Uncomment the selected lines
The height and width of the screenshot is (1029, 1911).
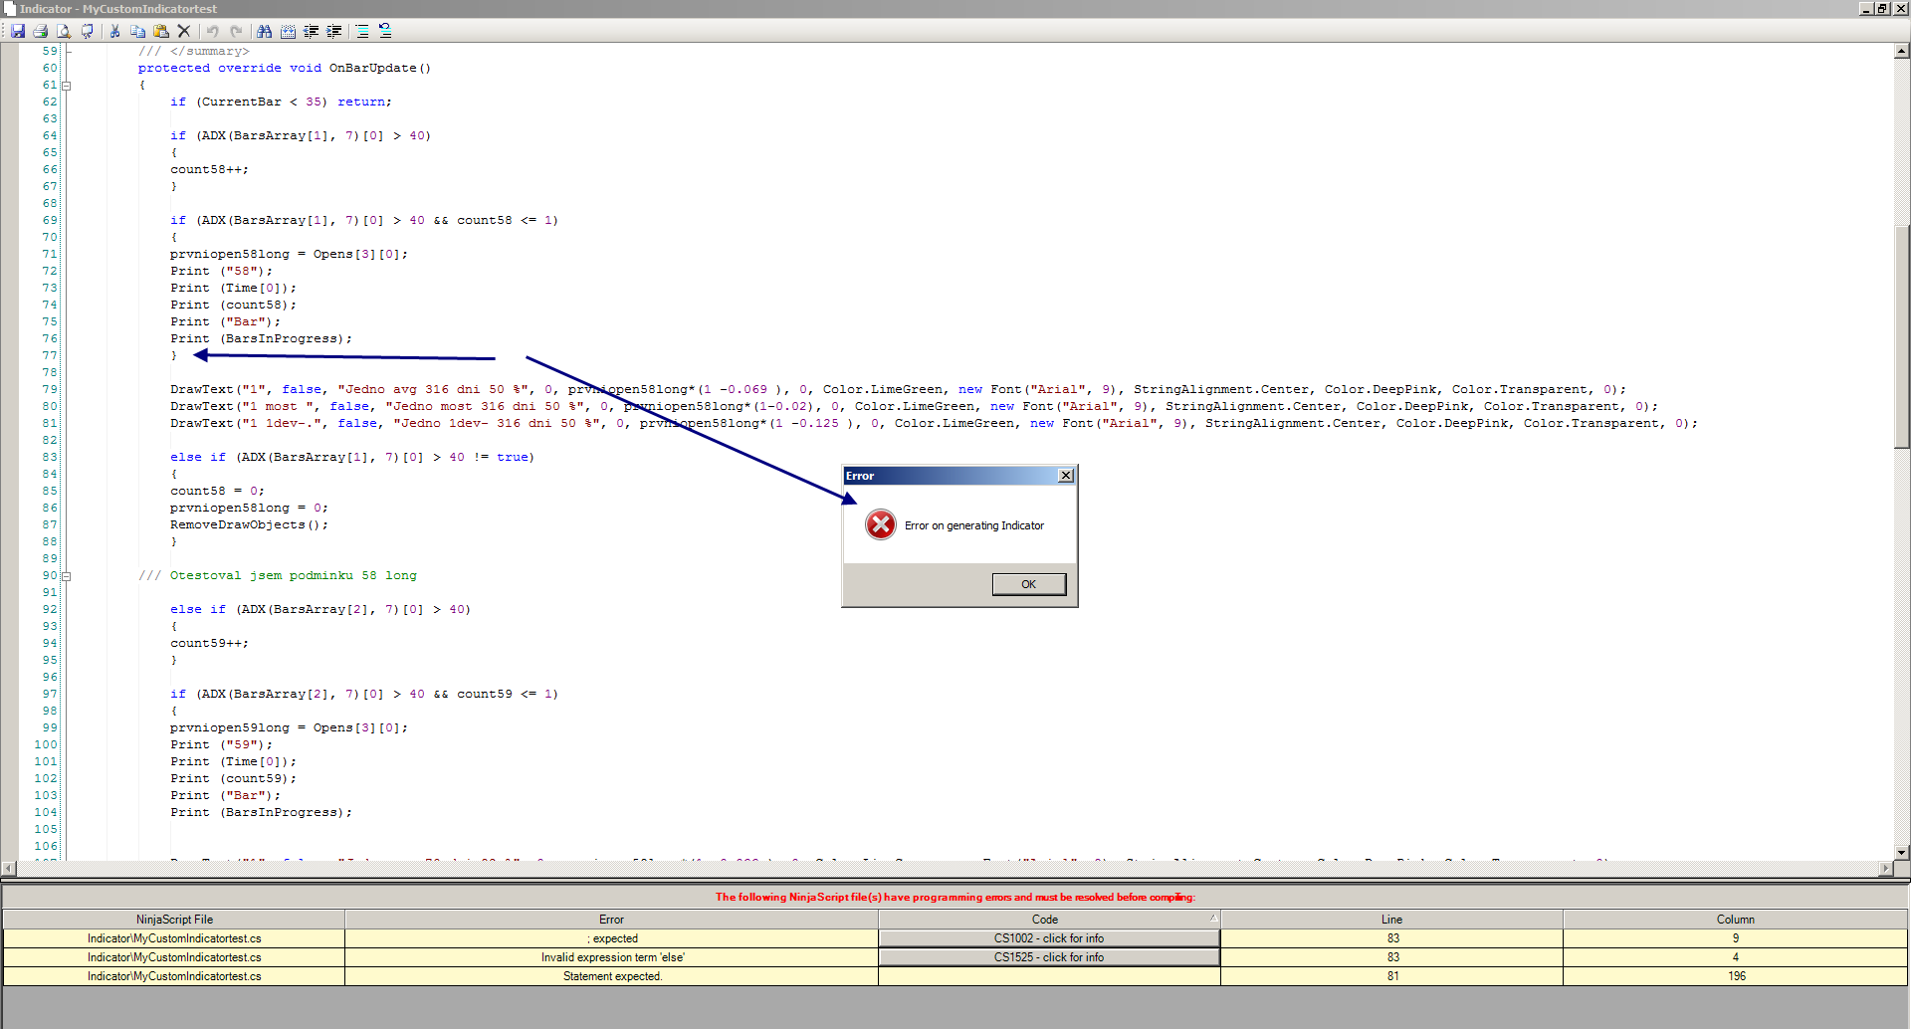(385, 31)
